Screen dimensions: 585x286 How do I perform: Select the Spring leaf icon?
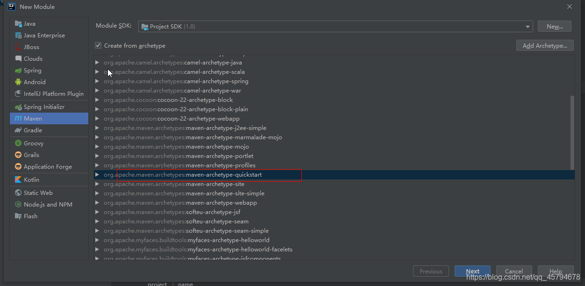point(18,71)
